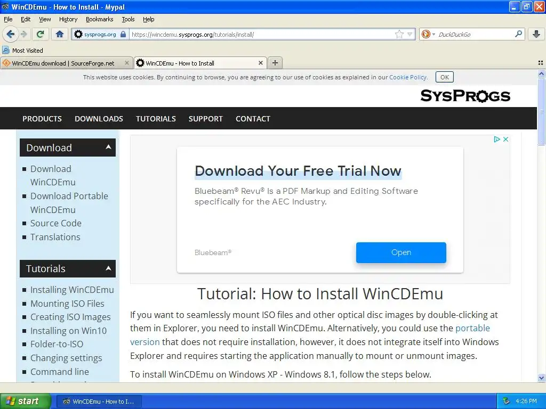Image resolution: width=546 pixels, height=409 pixels.
Task: Open Creating ISO Images tutorial link
Action: 70,317
